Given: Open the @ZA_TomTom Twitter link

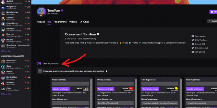Looking at the screenshot, I should tap(201, 40).
